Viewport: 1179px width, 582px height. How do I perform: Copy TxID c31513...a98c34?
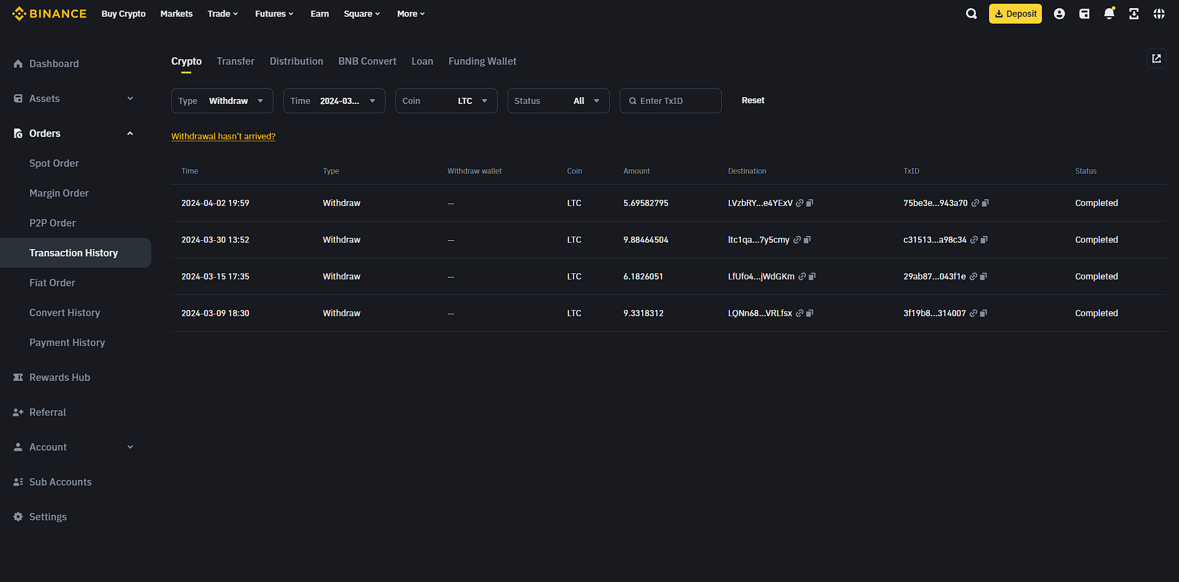point(984,240)
